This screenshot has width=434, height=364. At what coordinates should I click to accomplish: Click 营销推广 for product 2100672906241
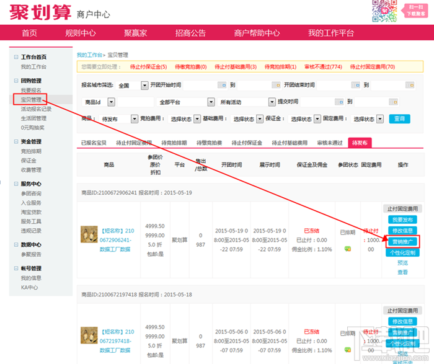coord(403,242)
